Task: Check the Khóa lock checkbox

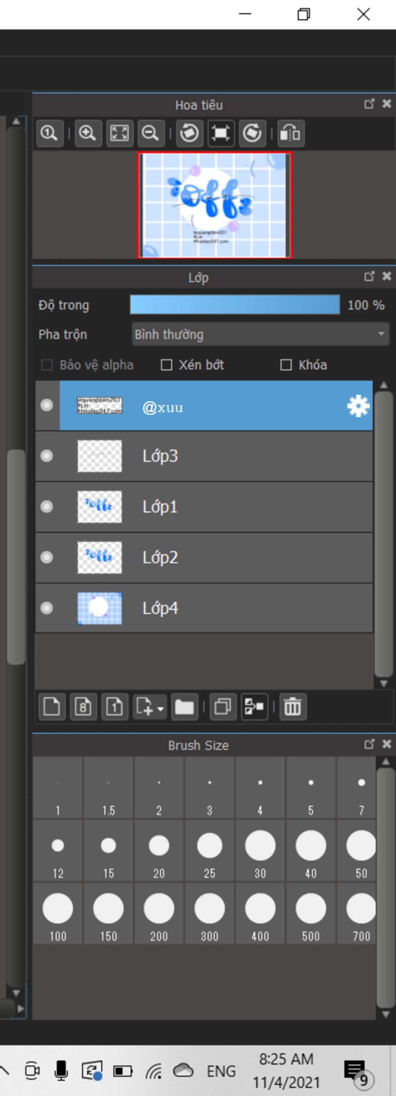Action: tap(286, 365)
